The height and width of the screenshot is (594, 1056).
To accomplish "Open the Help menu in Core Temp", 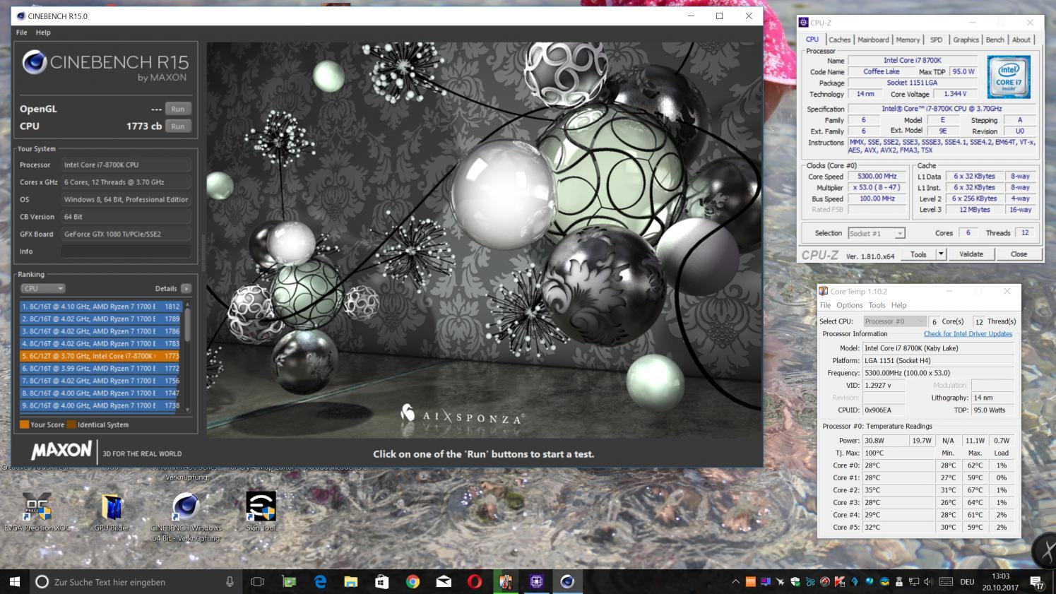I will pyautogui.click(x=898, y=305).
